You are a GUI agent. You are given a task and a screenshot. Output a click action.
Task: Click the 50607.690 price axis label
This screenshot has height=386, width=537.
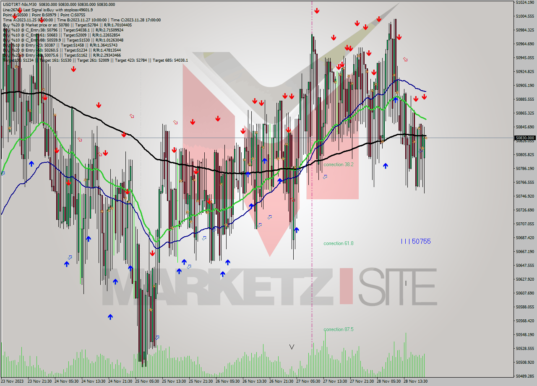pos(525,293)
